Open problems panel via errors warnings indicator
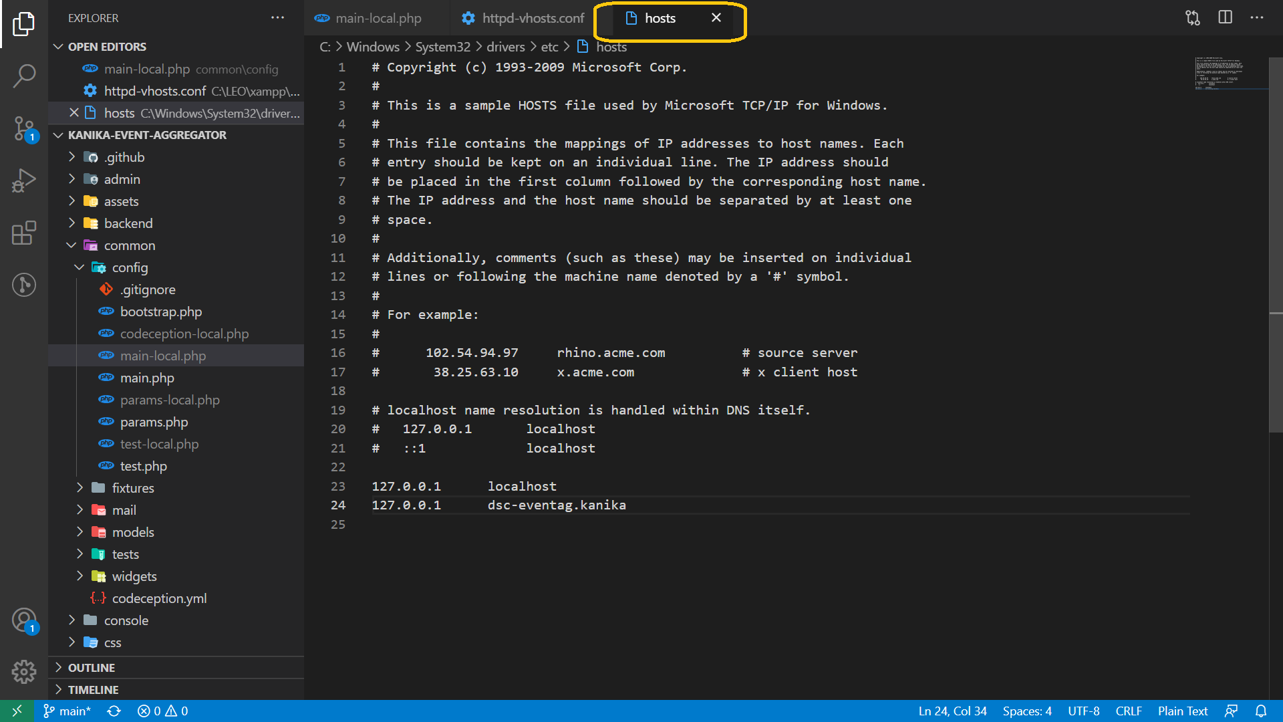The height and width of the screenshot is (722, 1283). [163, 711]
